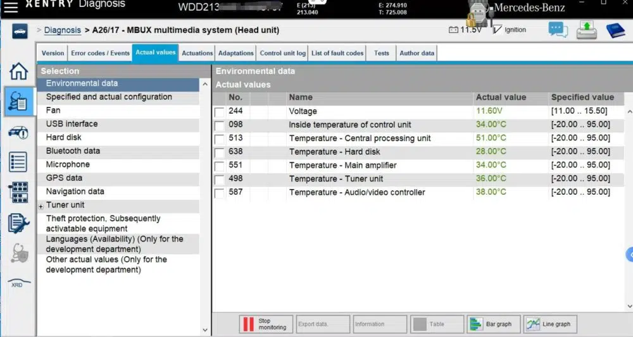Click the Specified value column header
Image resolution: width=633 pixels, height=337 pixels.
pyautogui.click(x=582, y=97)
